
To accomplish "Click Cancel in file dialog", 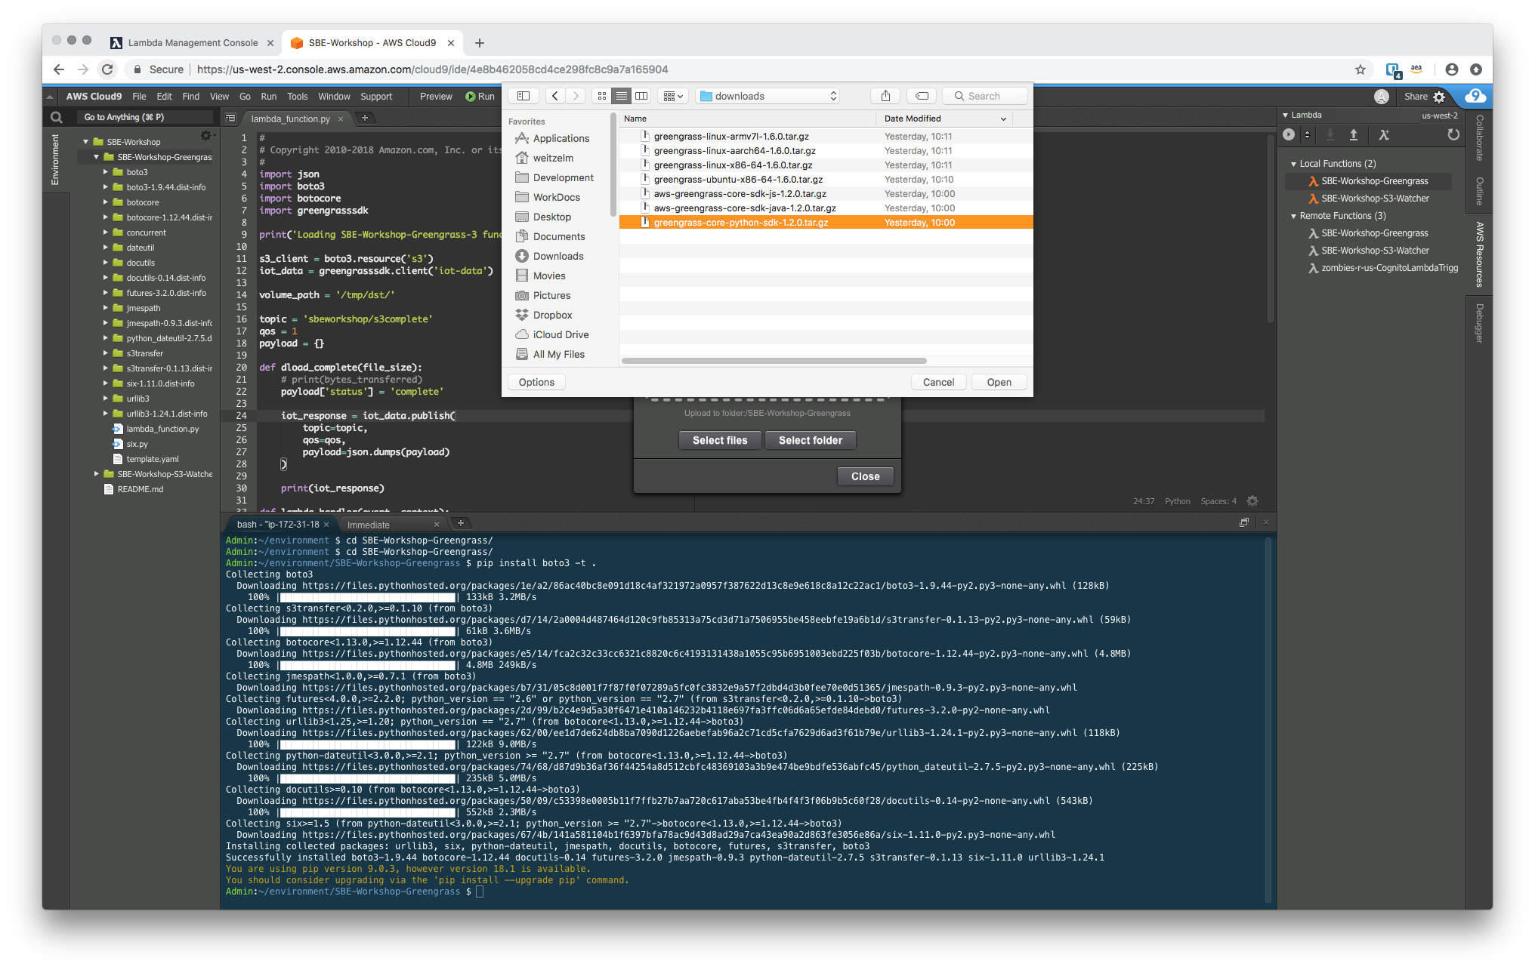I will tap(938, 382).
